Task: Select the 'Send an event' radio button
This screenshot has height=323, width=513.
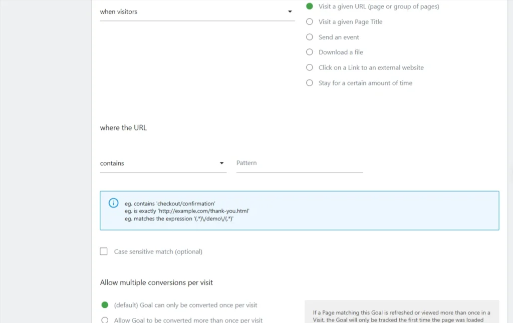Action: point(310,37)
